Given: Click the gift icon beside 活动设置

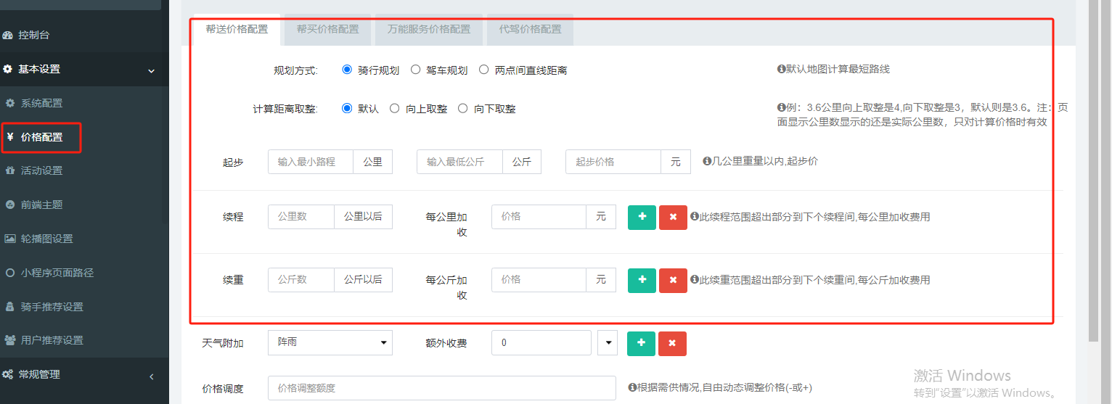Looking at the screenshot, I should (x=10, y=170).
